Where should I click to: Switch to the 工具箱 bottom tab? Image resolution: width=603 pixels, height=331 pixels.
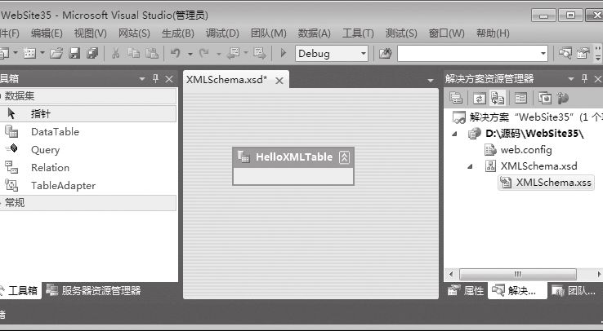20,291
